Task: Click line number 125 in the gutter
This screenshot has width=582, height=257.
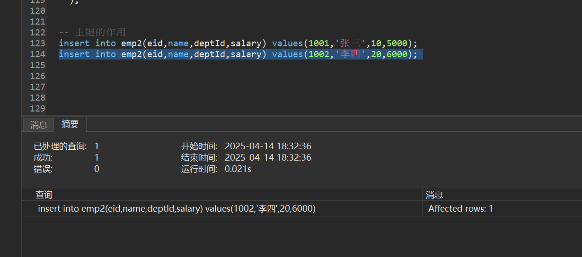Action: click(37, 65)
